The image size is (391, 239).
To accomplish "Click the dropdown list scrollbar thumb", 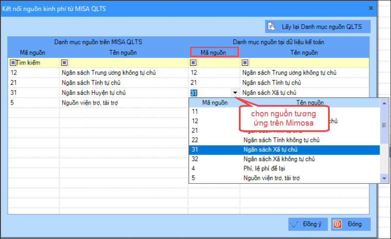I will click(x=384, y=126).
